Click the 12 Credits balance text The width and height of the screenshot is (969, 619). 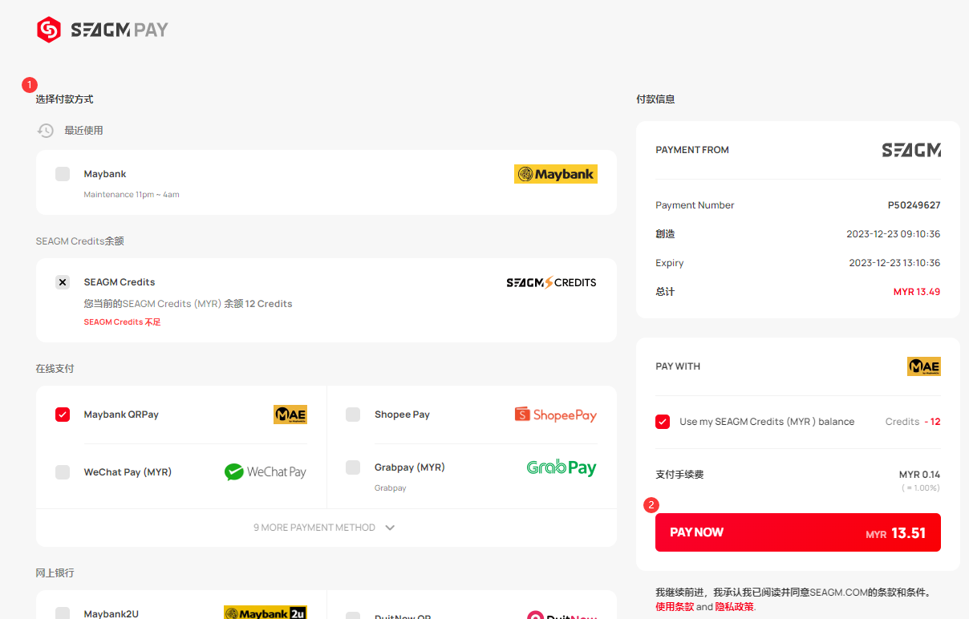(269, 304)
